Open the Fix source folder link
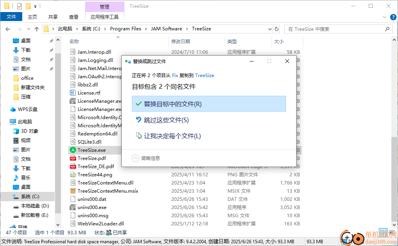This screenshot has height=246, width=398. pos(175,76)
